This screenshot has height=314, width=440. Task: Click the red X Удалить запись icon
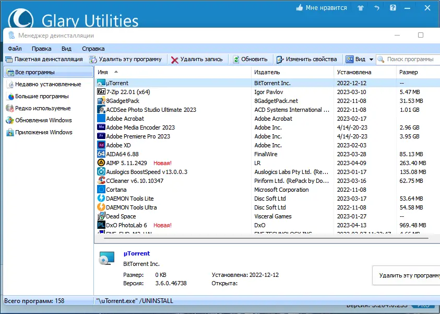coord(174,60)
